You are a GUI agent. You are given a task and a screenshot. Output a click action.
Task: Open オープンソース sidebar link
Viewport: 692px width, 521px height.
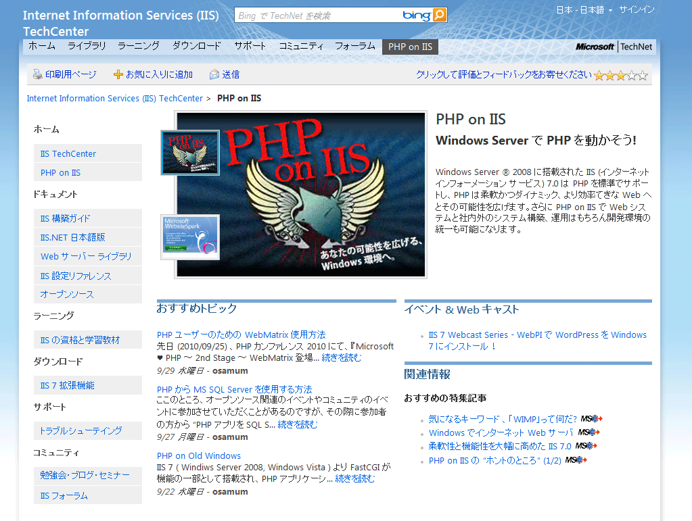[88, 294]
